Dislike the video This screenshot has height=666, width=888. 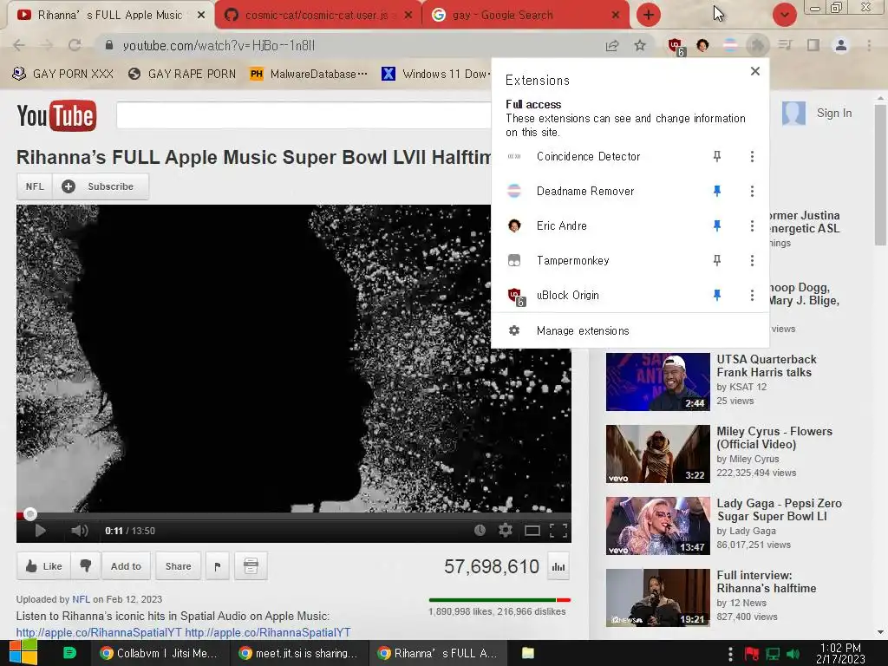[x=86, y=565]
